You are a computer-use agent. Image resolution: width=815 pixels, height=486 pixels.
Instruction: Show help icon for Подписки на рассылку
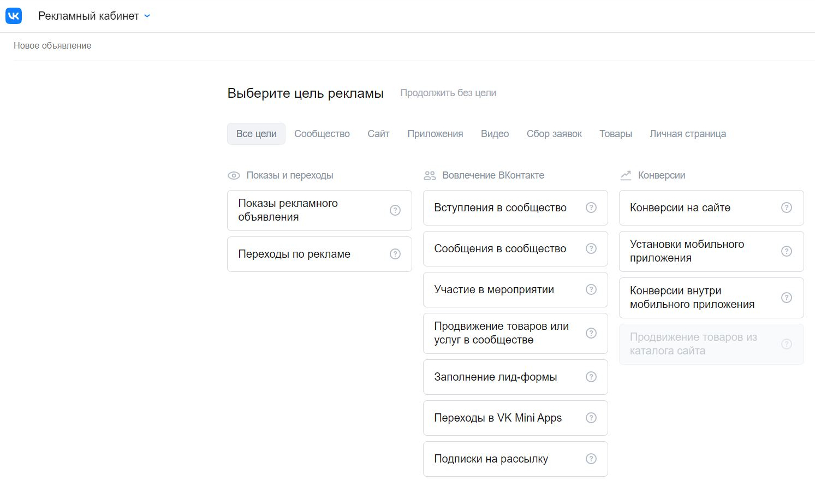(591, 459)
